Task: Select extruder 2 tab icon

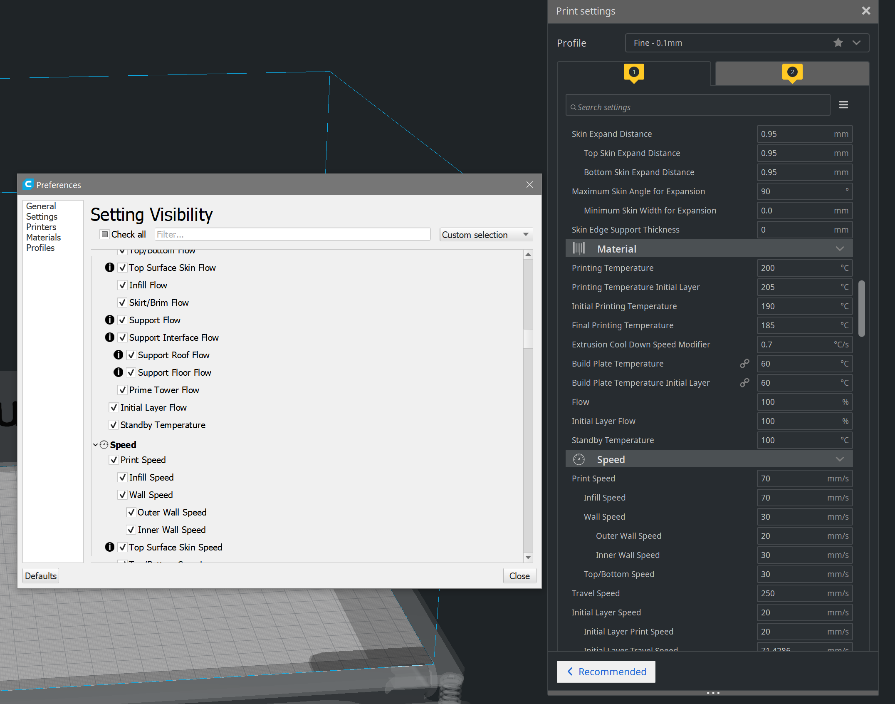Action: (x=792, y=72)
